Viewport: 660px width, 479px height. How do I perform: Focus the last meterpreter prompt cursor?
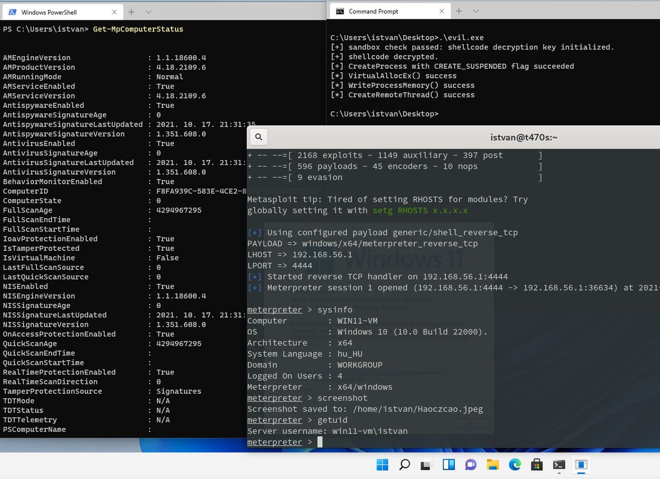tap(320, 442)
